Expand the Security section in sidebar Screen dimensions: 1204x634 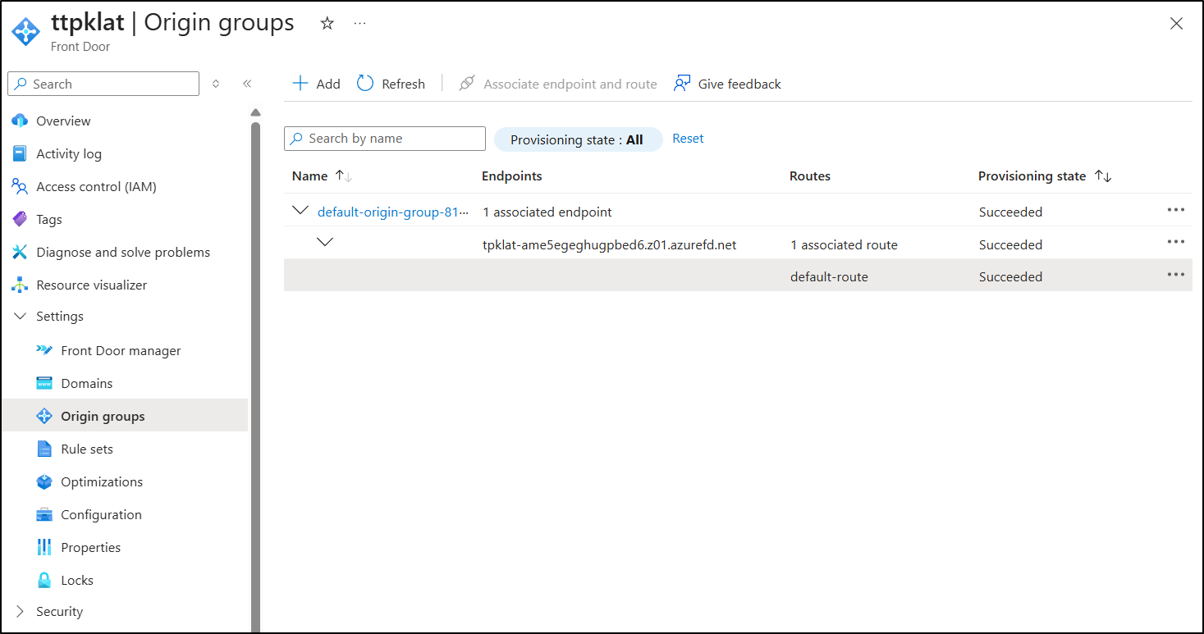[x=21, y=612]
